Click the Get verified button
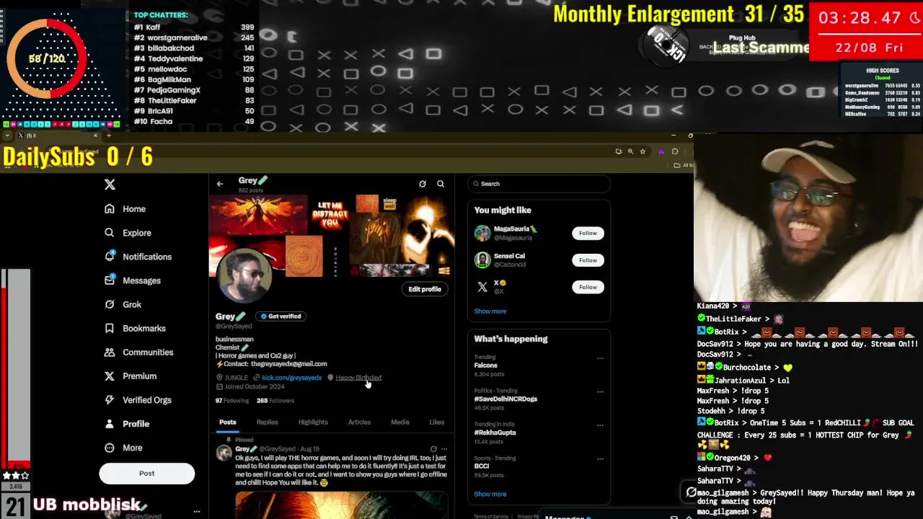The width and height of the screenshot is (923, 519). 281,316
